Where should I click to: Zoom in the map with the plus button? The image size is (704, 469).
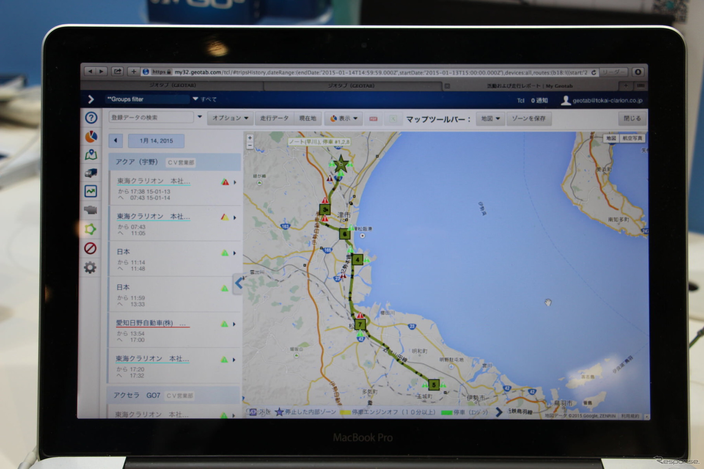click(250, 138)
